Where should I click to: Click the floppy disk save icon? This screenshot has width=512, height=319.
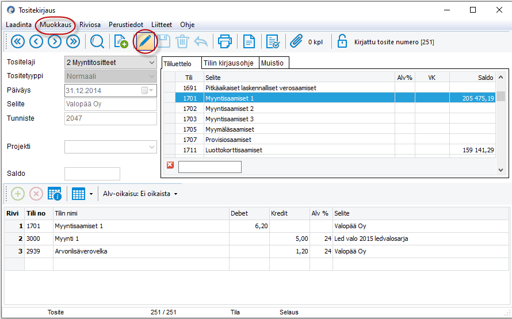coord(163,42)
